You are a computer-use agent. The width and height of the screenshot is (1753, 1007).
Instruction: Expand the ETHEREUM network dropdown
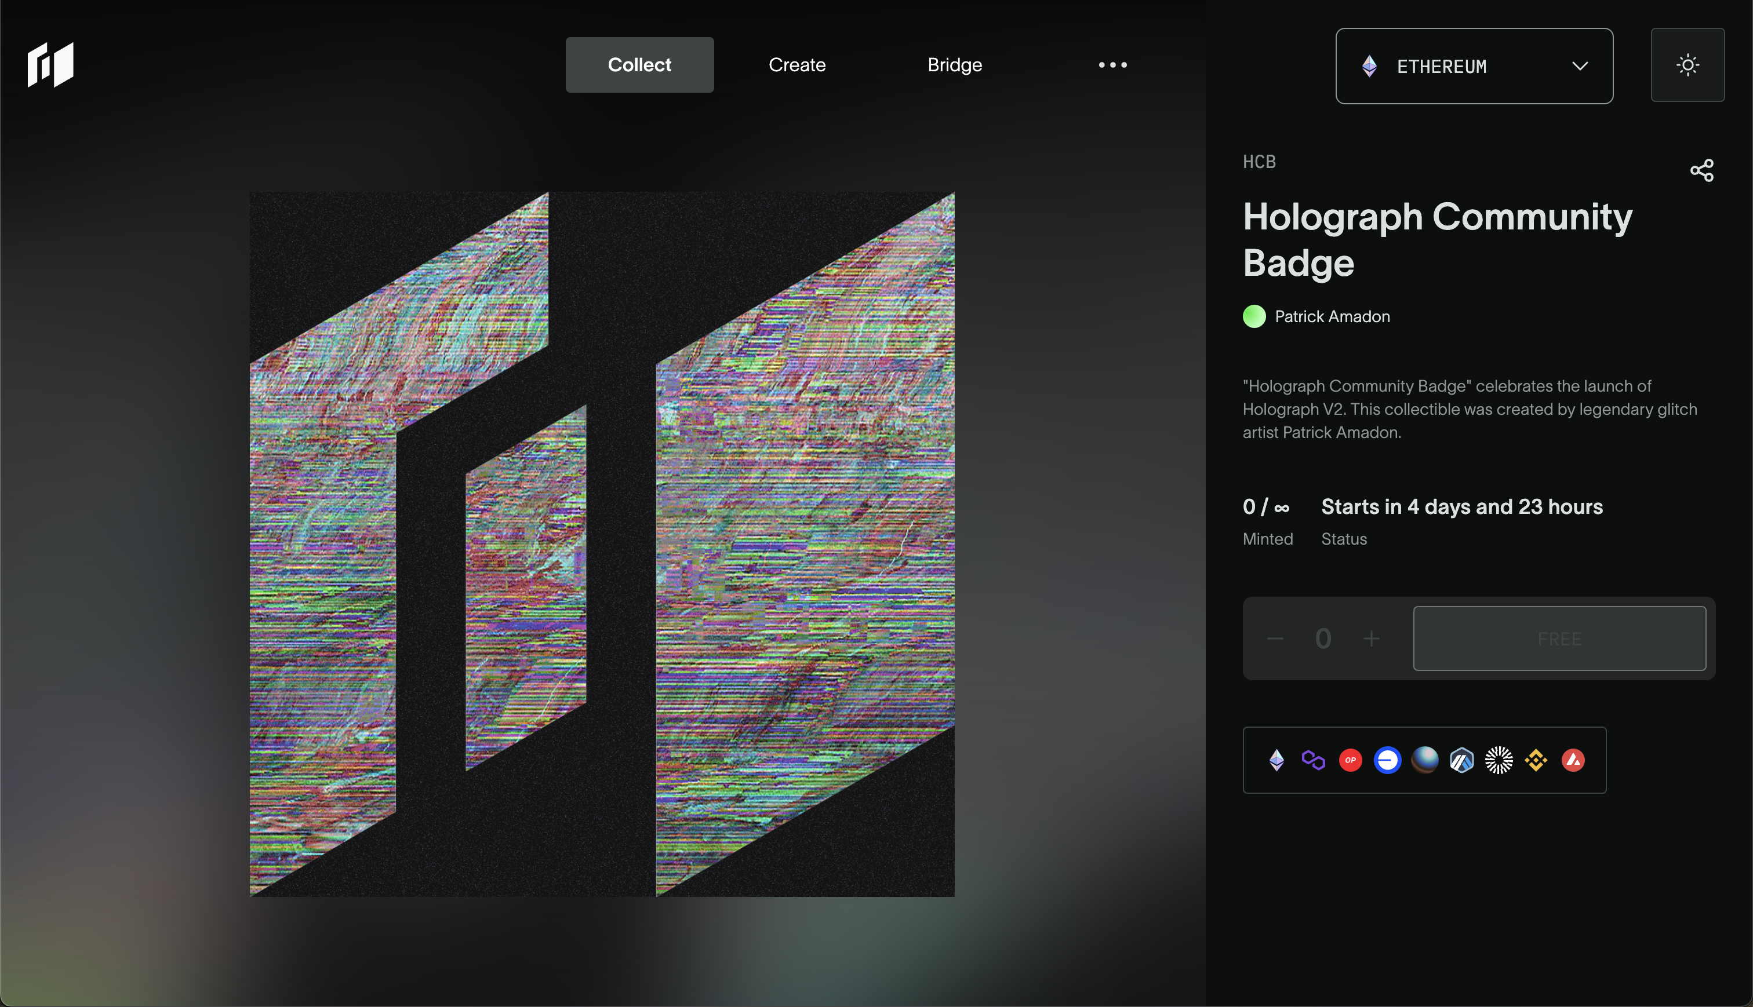(1474, 67)
